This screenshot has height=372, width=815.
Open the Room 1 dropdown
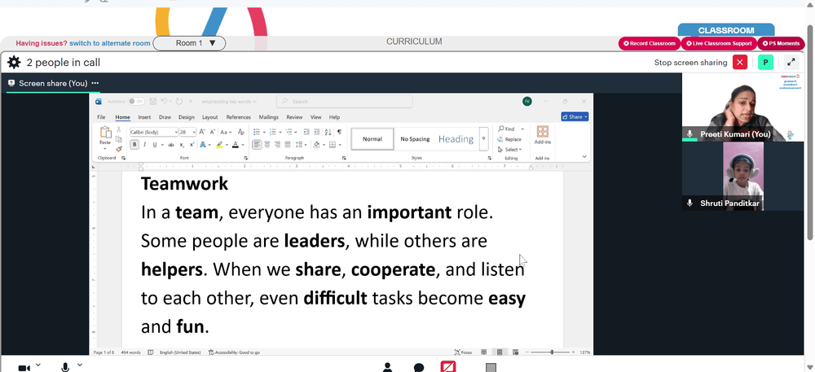point(189,43)
